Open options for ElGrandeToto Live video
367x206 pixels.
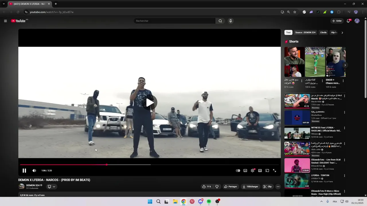coord(345,160)
